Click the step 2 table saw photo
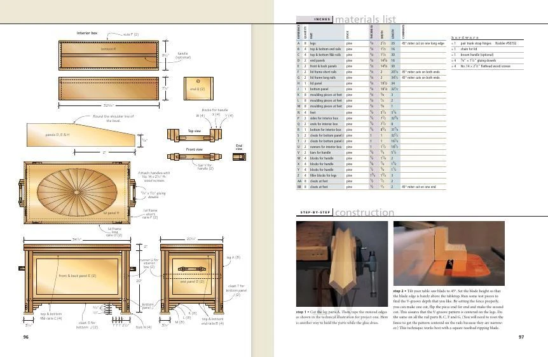This screenshot has width=548, height=357. pos(448,253)
